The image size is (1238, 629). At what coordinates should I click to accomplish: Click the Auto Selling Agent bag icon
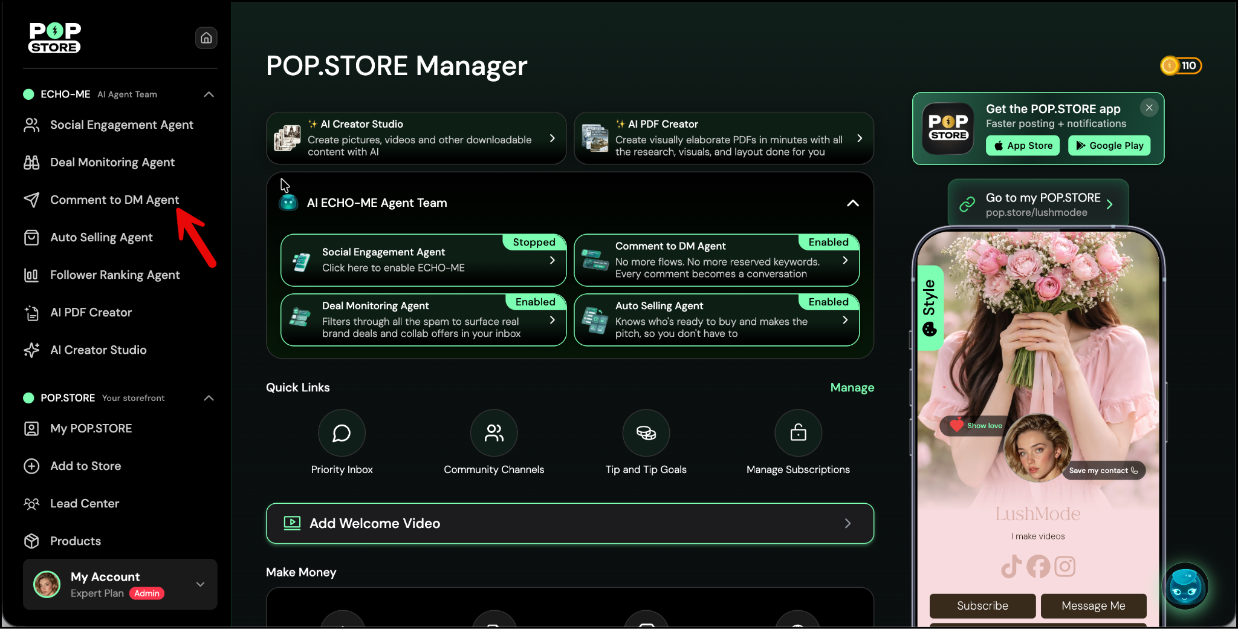pos(31,237)
